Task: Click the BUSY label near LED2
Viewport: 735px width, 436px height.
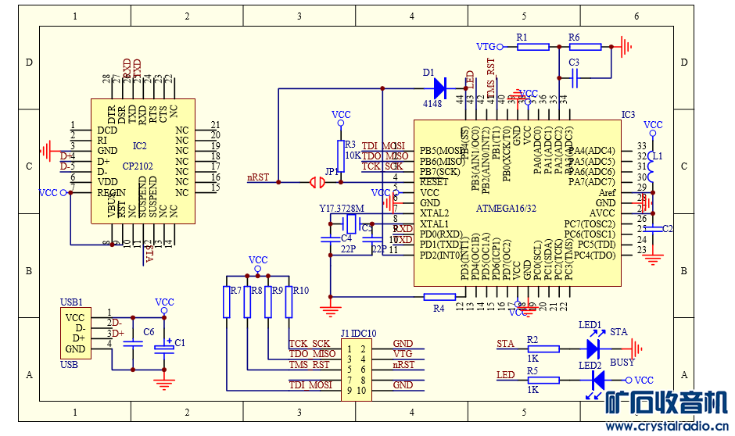Action: [622, 362]
